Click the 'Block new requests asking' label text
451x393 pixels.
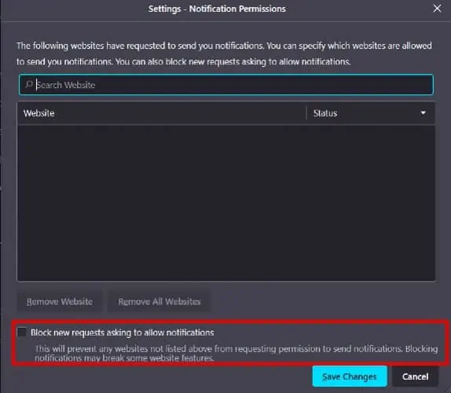[123, 332]
